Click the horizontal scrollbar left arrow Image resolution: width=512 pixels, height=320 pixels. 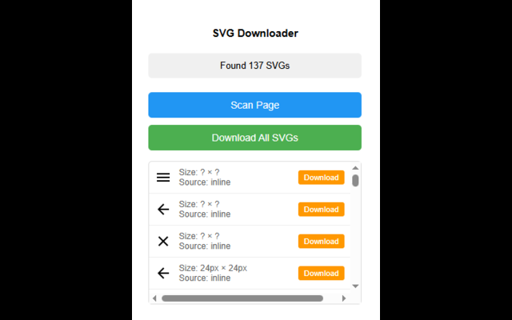click(x=154, y=298)
